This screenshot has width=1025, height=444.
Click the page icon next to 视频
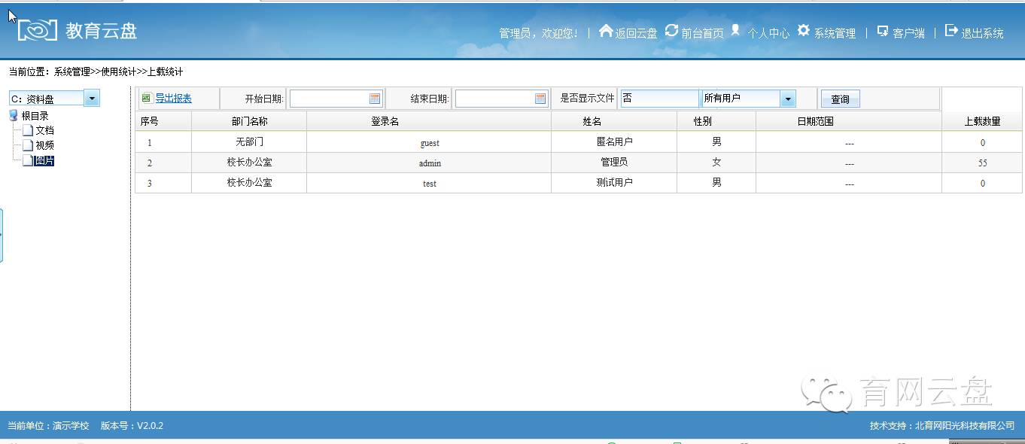pos(28,145)
